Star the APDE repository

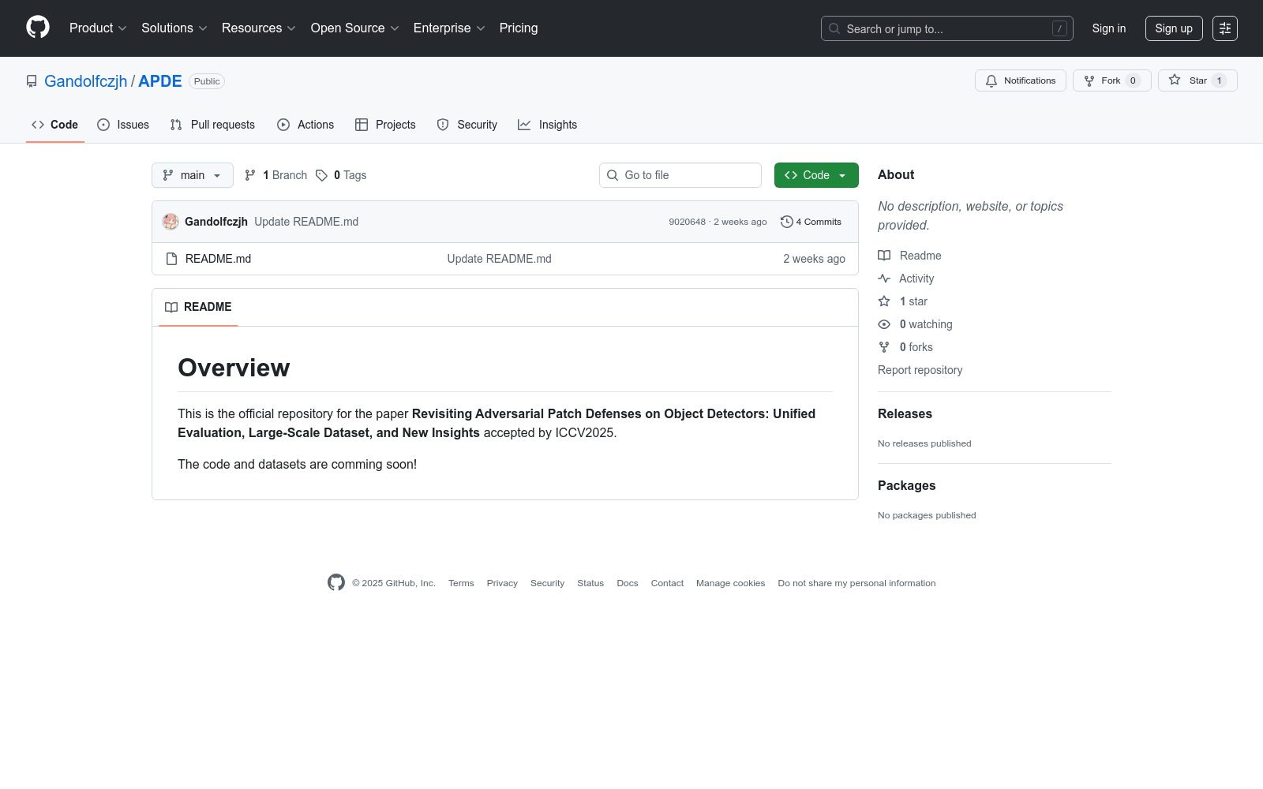point(1197,80)
